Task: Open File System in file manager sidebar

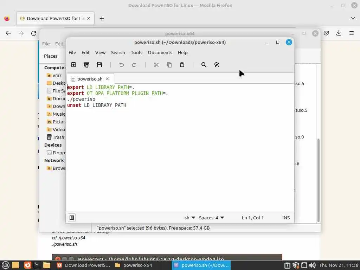Action: tap(56, 91)
